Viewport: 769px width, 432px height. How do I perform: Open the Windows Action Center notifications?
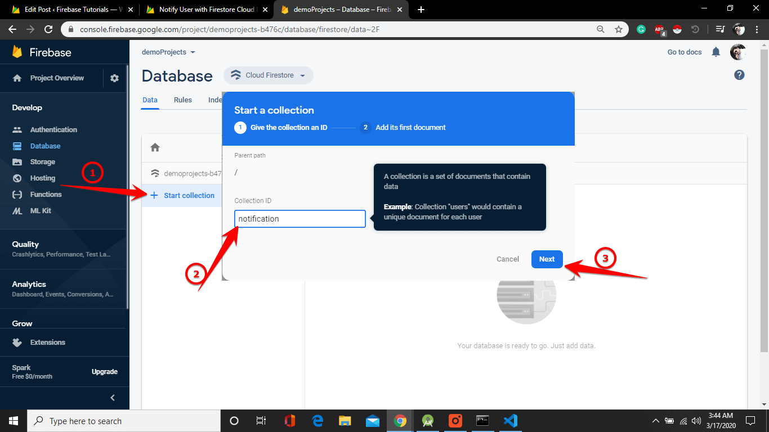[750, 421]
